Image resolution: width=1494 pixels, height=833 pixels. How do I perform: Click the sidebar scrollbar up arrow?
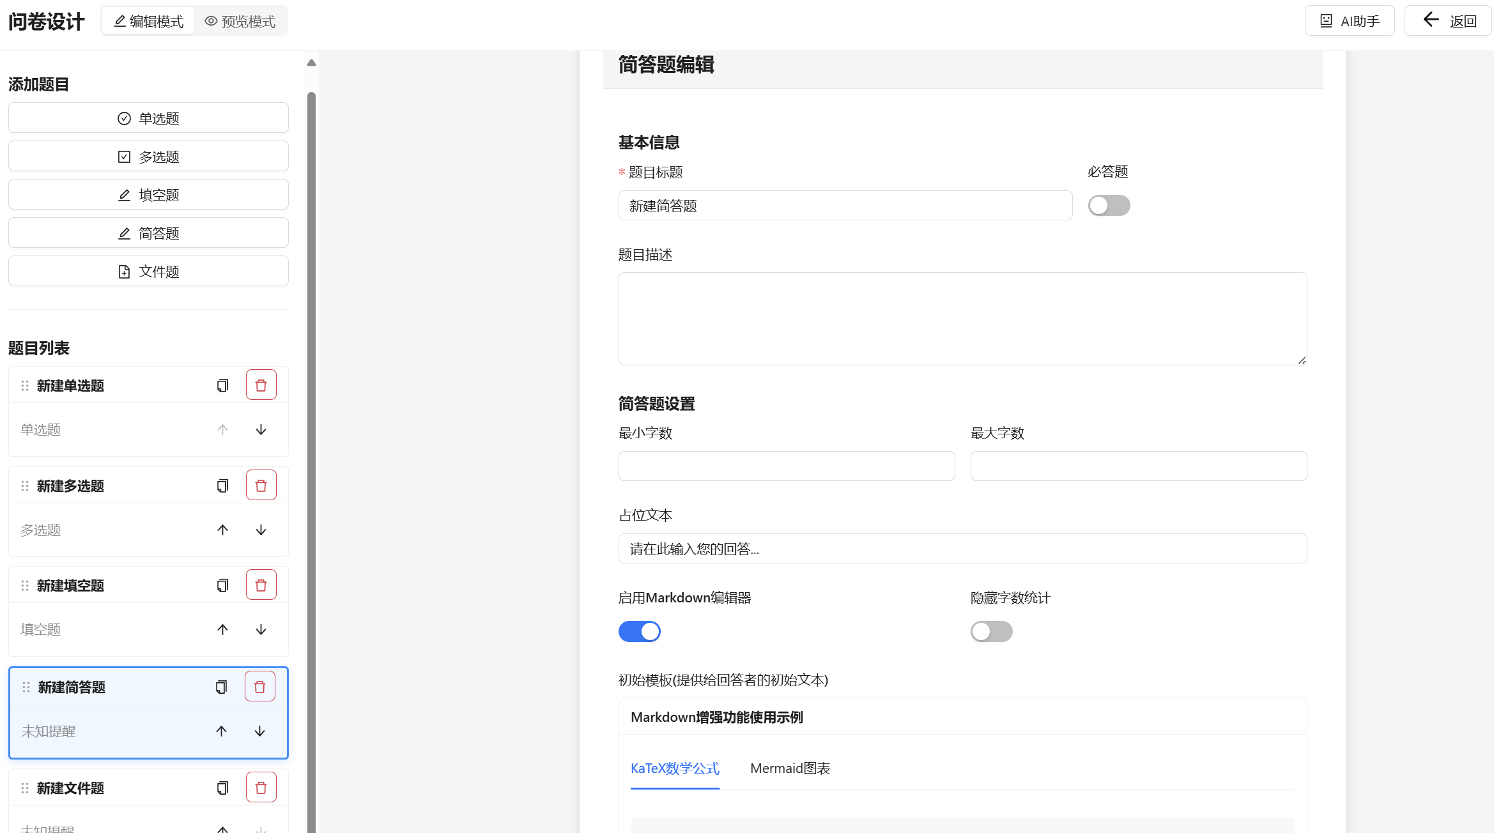pos(311,63)
